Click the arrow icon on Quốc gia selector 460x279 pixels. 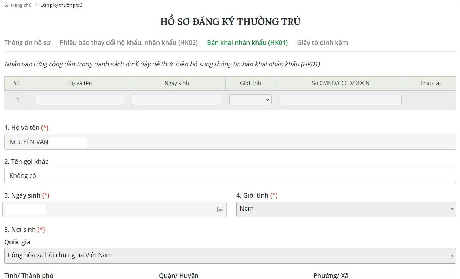pyautogui.click(x=452, y=255)
